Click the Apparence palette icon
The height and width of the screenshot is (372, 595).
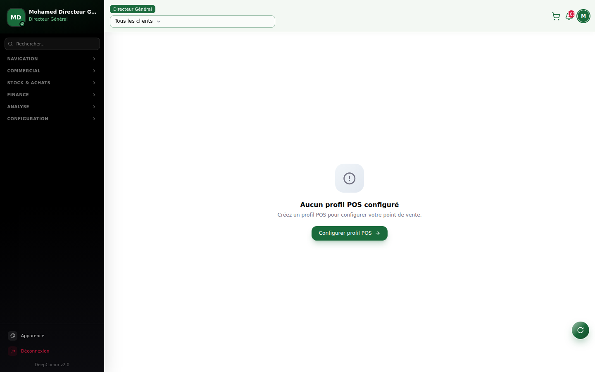(x=13, y=336)
